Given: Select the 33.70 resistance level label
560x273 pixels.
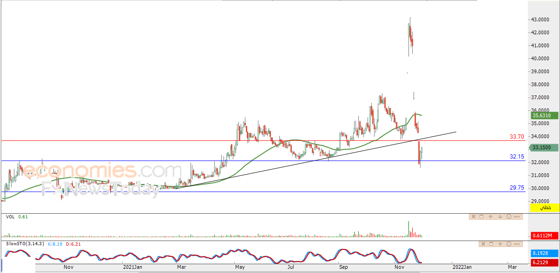Looking at the screenshot, I should [x=517, y=137].
